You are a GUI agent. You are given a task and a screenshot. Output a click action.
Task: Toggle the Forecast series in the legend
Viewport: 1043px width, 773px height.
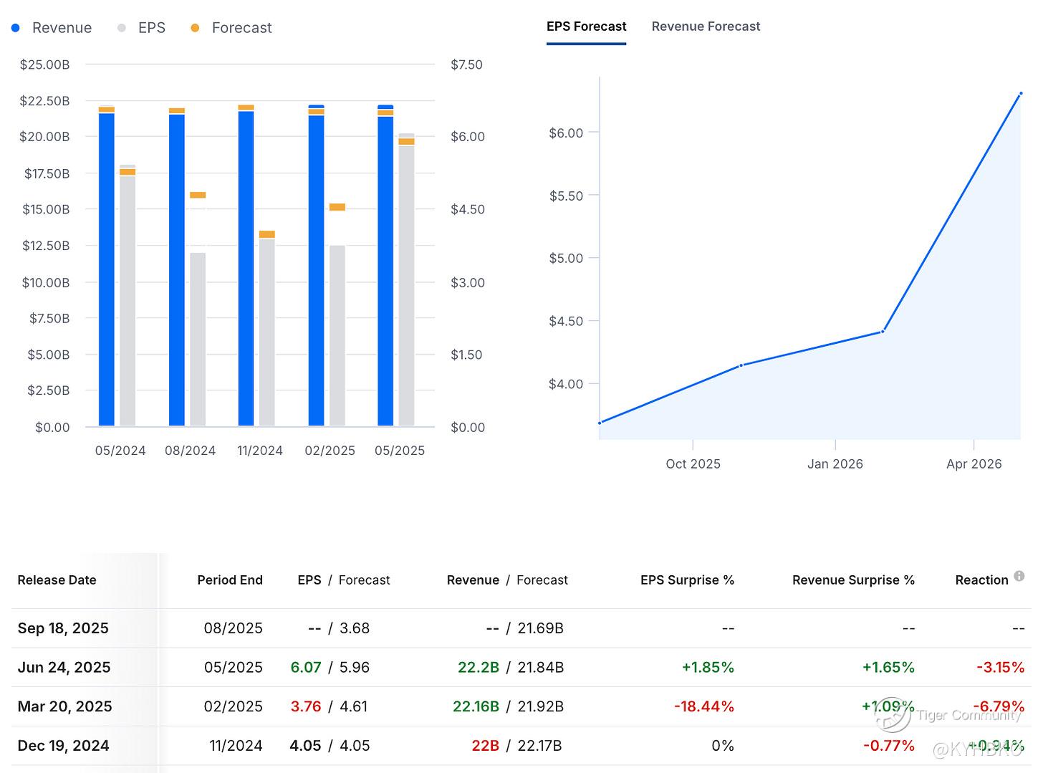(x=231, y=28)
